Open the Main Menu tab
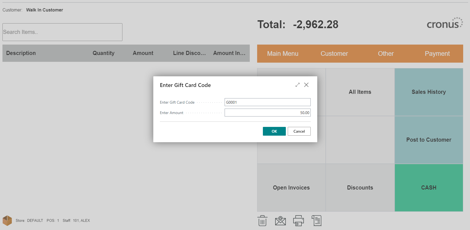This screenshot has height=230, width=470. [283, 54]
